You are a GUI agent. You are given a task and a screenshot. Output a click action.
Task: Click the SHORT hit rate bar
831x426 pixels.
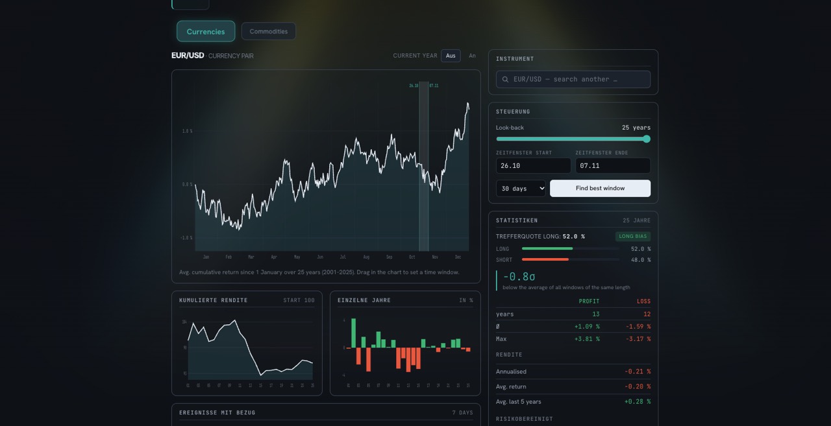pyautogui.click(x=571, y=259)
